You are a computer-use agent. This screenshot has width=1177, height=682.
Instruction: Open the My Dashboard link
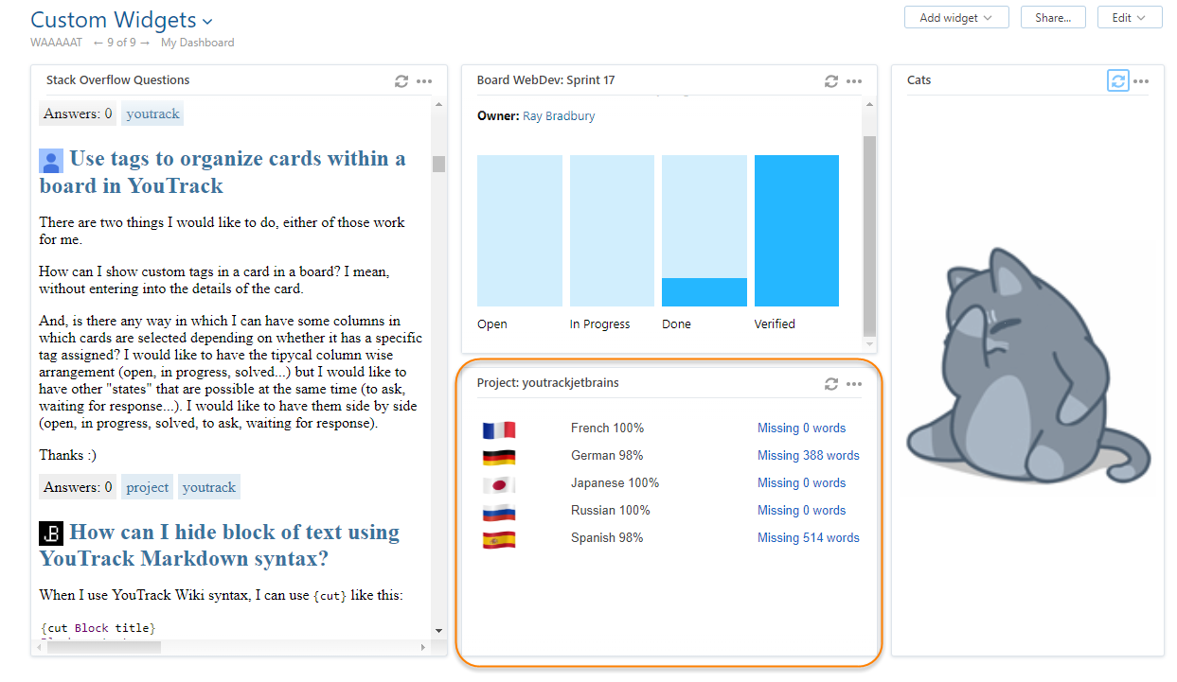(x=197, y=43)
